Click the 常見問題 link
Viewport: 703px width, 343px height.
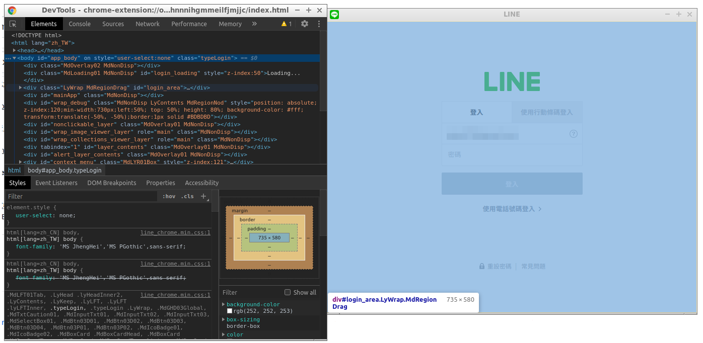tap(533, 267)
